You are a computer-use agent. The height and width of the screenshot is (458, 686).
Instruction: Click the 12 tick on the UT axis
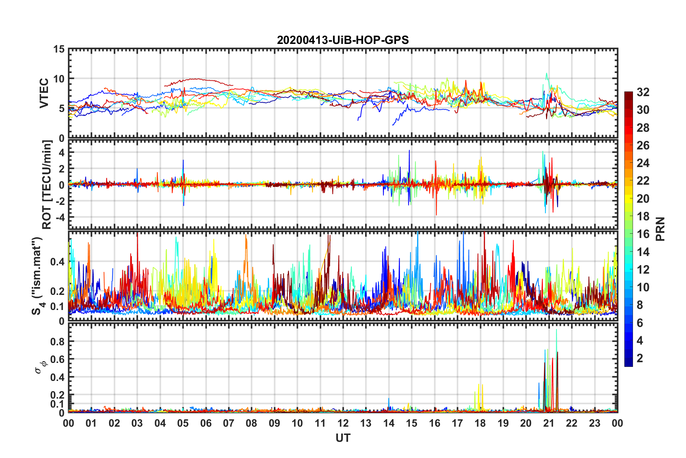[x=343, y=423]
